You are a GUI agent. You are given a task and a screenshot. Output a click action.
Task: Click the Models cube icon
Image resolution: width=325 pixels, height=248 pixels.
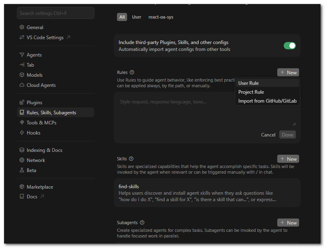[x=22, y=75]
